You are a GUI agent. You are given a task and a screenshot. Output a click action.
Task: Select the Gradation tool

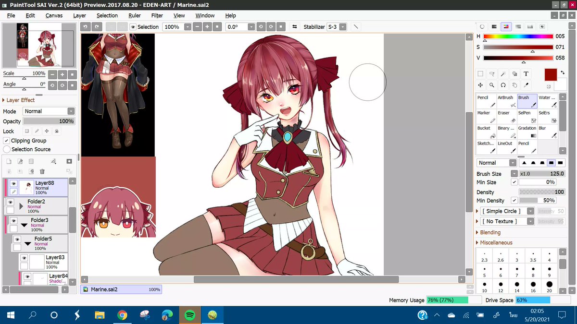pyautogui.click(x=527, y=132)
